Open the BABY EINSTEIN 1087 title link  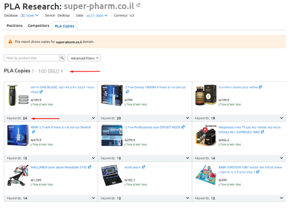[x=250, y=170]
